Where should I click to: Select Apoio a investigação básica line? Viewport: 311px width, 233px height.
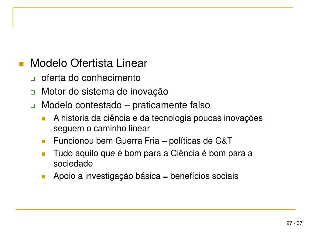[x=146, y=176]
